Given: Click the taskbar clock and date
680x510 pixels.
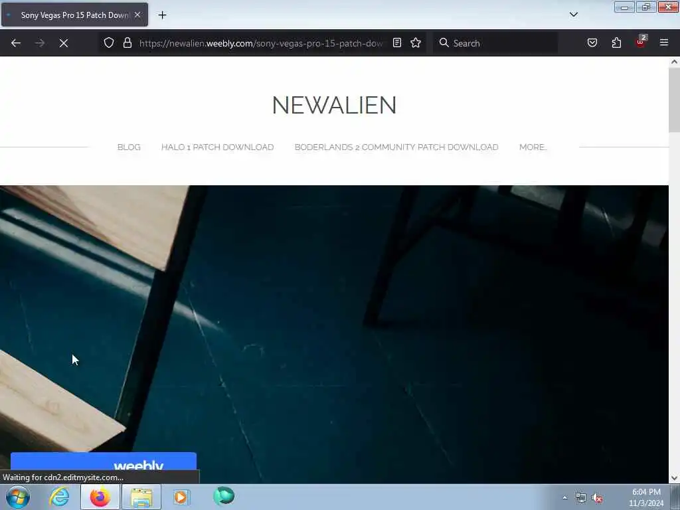Looking at the screenshot, I should (646, 497).
